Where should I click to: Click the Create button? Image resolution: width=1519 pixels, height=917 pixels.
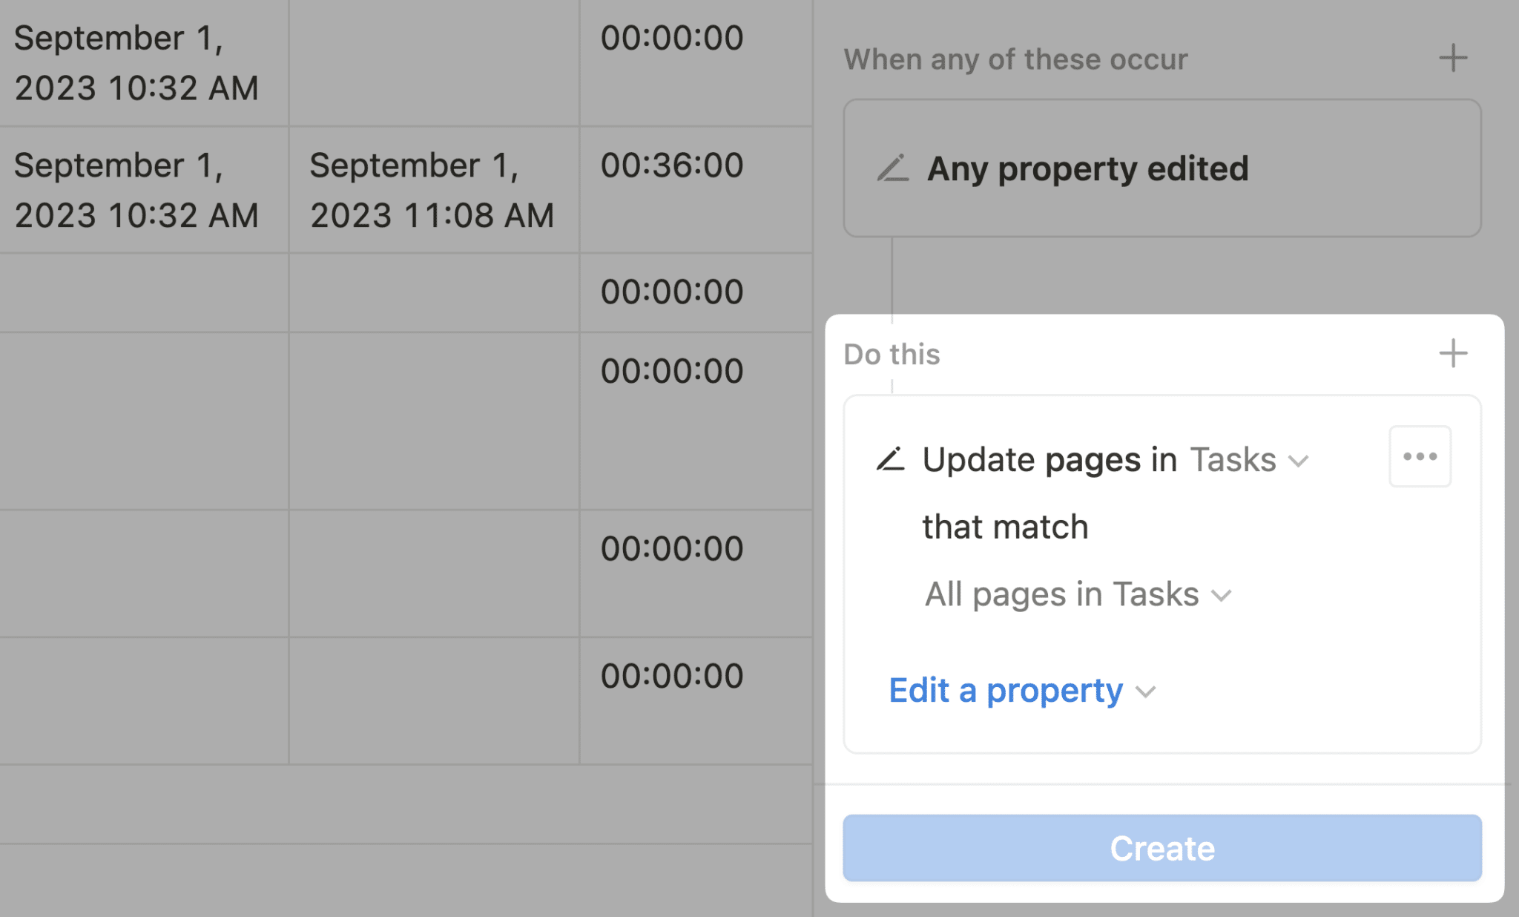pyautogui.click(x=1161, y=848)
